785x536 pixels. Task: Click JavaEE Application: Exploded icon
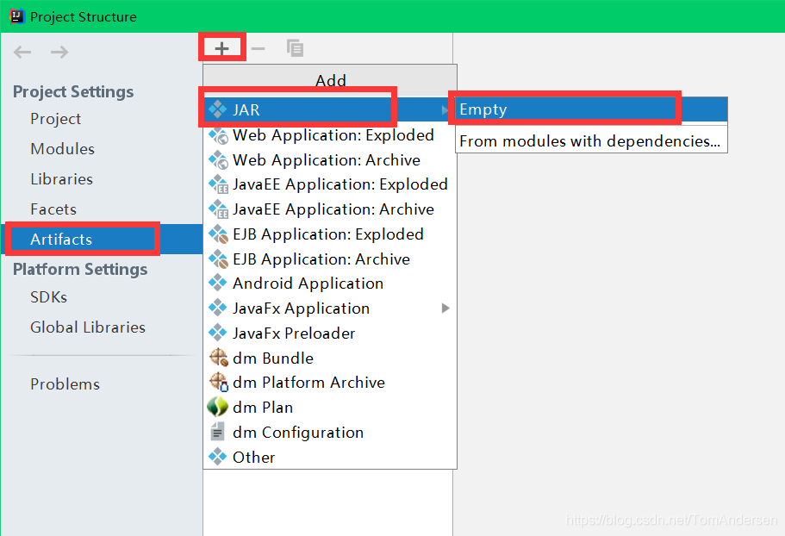[x=218, y=184]
